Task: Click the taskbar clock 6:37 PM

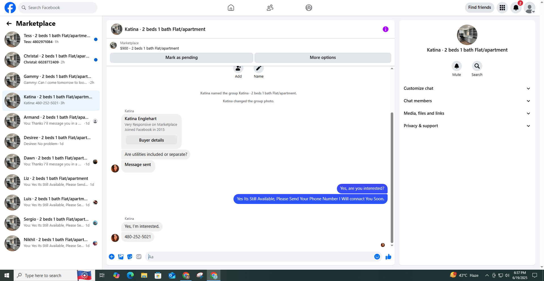Action: 520,275
